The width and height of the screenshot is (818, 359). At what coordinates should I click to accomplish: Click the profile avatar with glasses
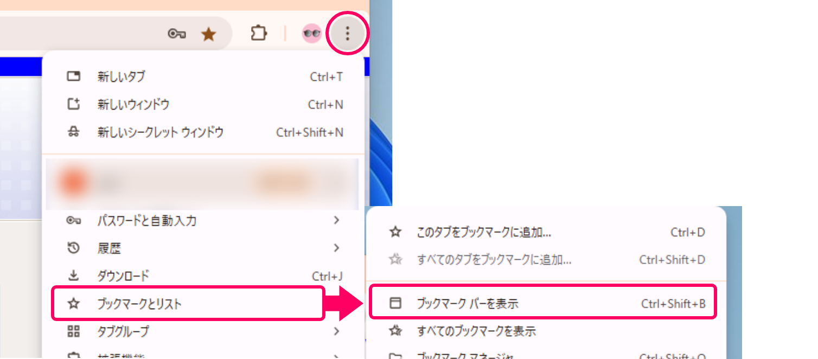point(312,34)
